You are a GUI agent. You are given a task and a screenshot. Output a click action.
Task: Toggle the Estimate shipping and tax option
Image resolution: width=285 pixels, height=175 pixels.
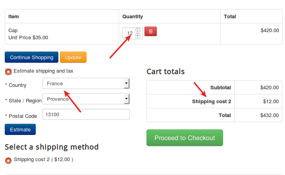[9, 71]
